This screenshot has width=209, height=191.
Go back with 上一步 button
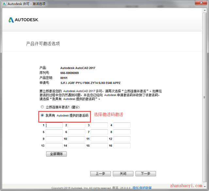101,174
